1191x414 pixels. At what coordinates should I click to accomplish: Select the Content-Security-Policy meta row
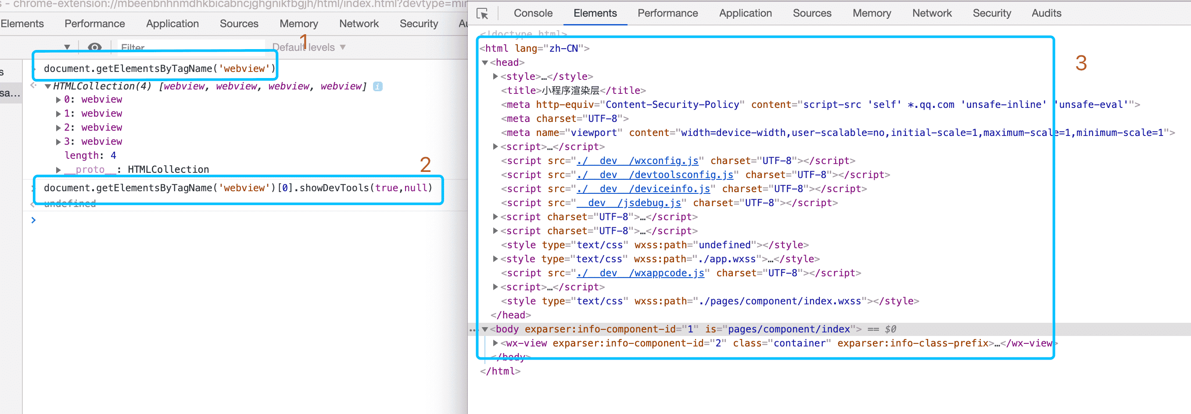[821, 104]
